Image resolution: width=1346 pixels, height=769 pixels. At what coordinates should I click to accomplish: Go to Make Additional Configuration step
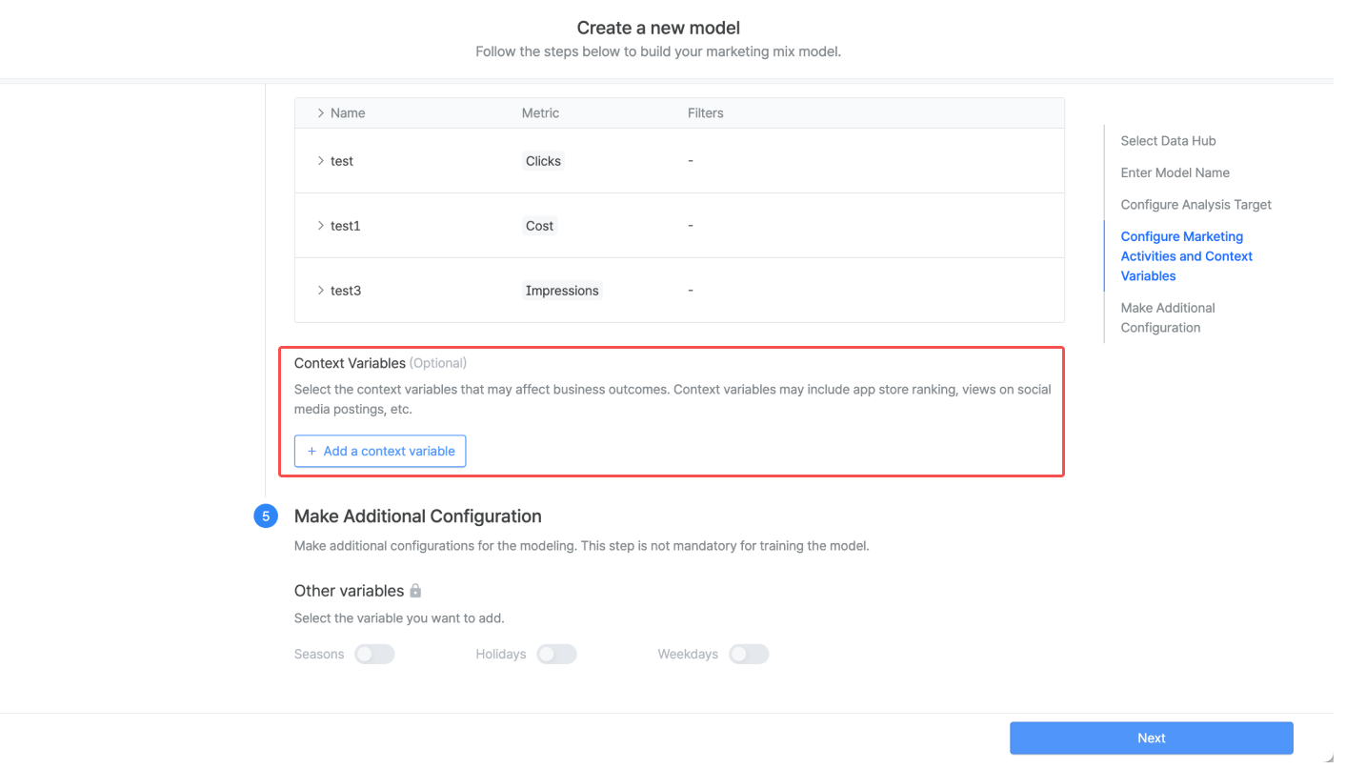click(1168, 317)
